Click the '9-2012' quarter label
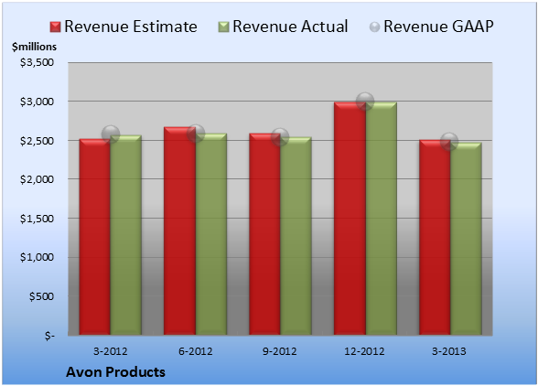This screenshot has width=538, height=386. [280, 351]
